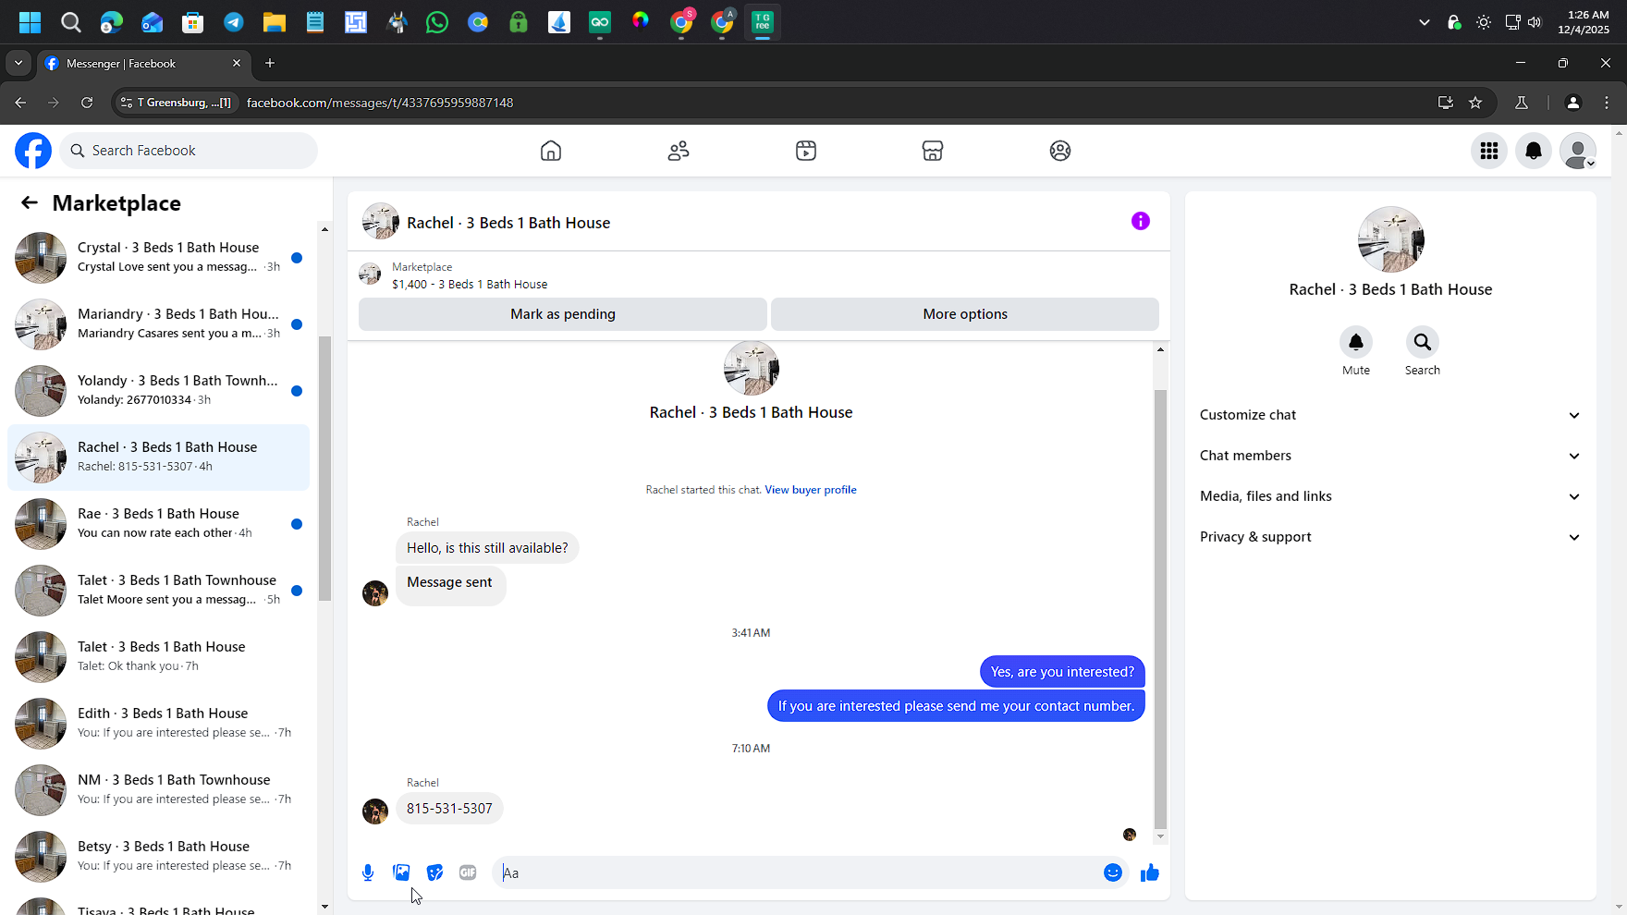
Task: Open Talet's 'Ok thank you' conversation
Action: [x=159, y=657]
